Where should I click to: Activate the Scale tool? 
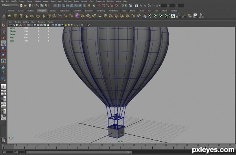coord(3,55)
